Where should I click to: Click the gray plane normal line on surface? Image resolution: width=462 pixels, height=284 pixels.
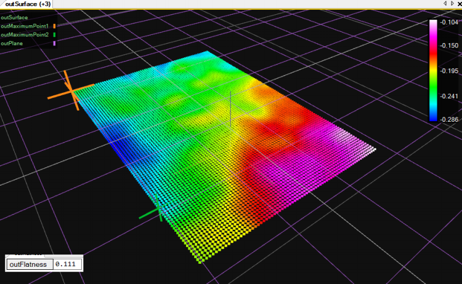[230, 109]
